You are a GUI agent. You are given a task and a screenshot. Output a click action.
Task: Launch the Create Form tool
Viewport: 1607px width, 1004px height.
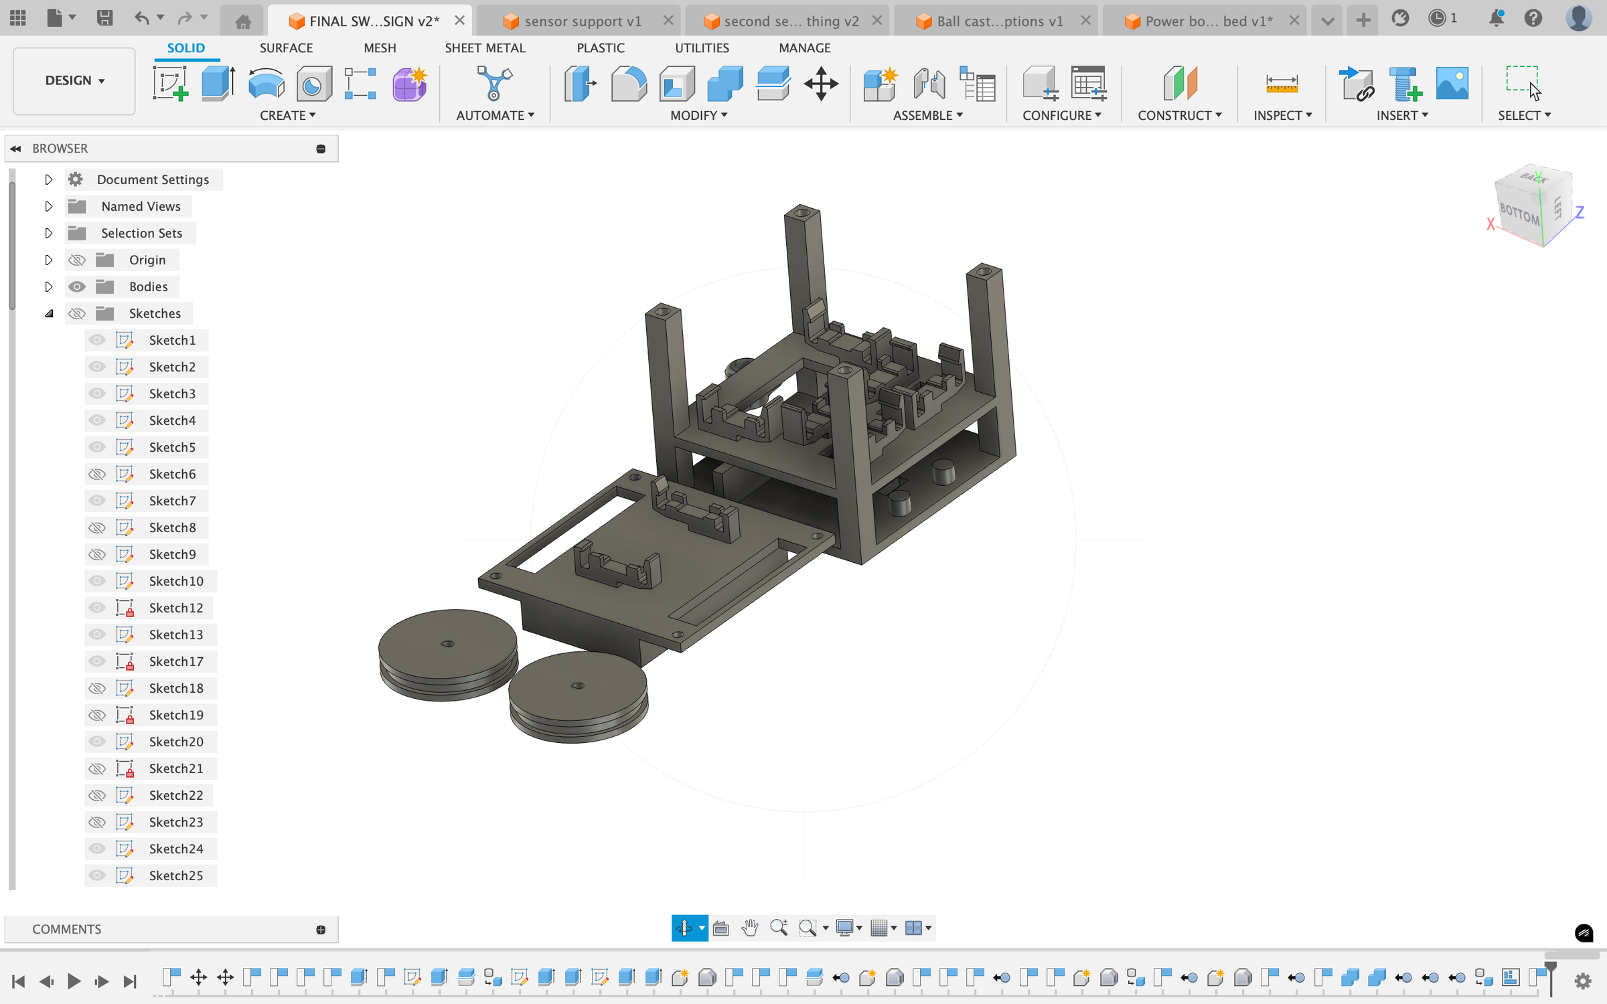coord(409,83)
